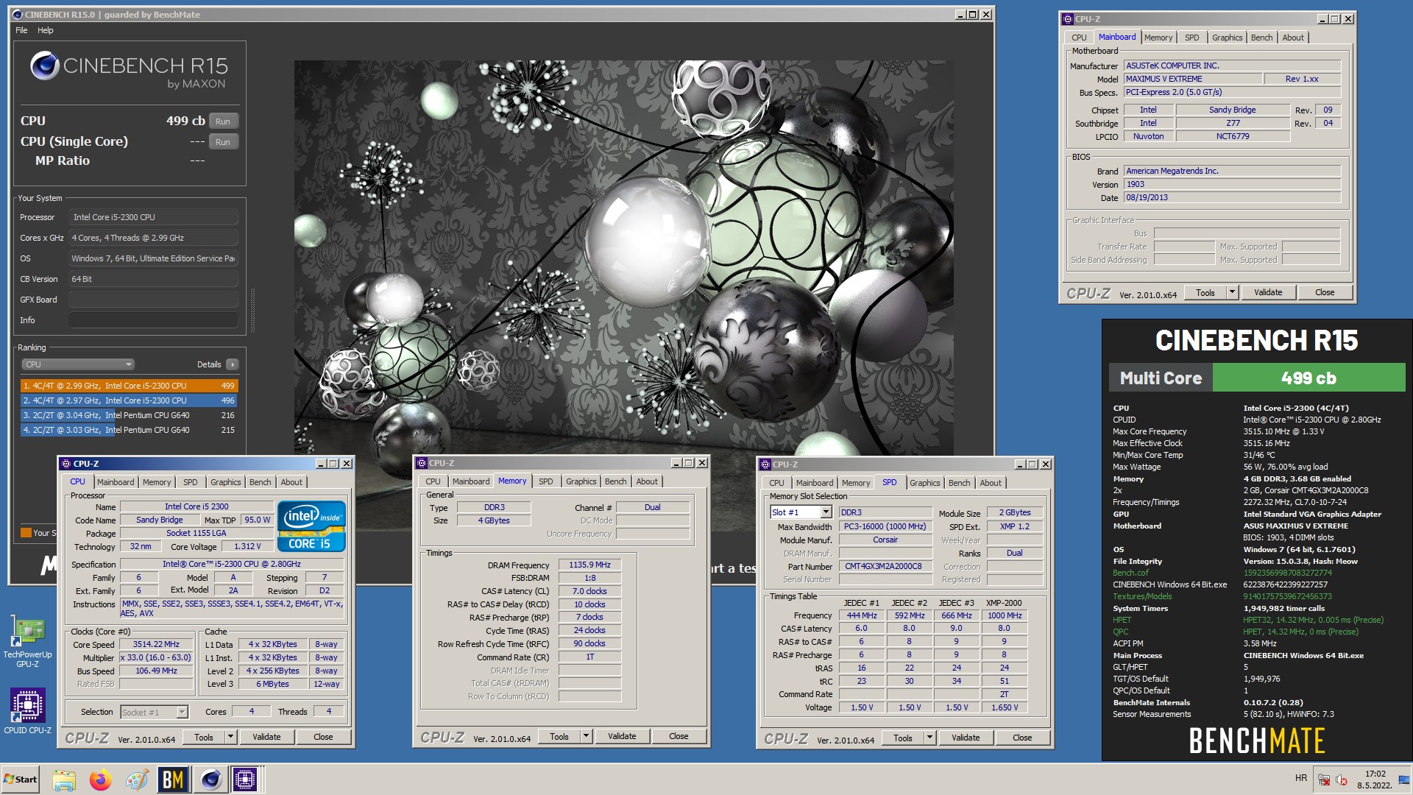
Task: Click the Windows Start button
Action: coord(21,780)
